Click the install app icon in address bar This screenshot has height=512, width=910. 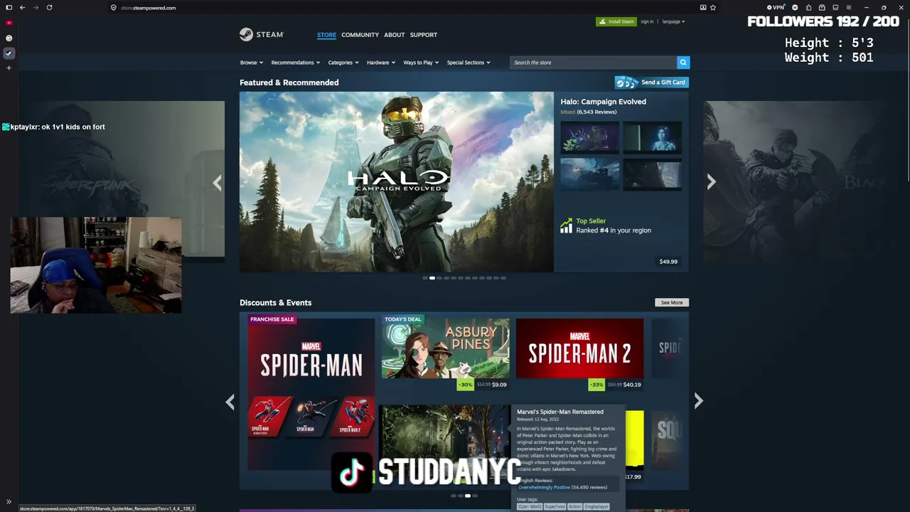pos(703,8)
